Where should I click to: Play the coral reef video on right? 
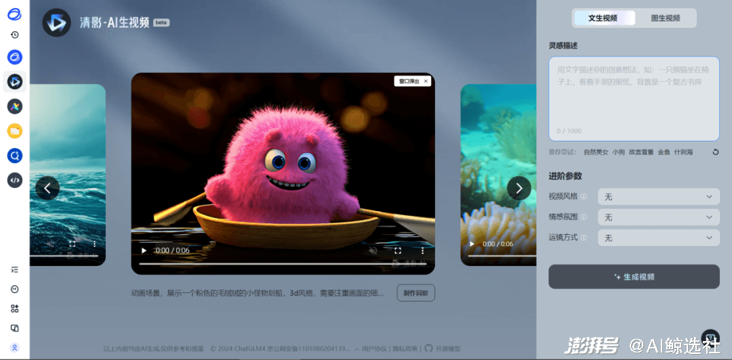click(472, 244)
